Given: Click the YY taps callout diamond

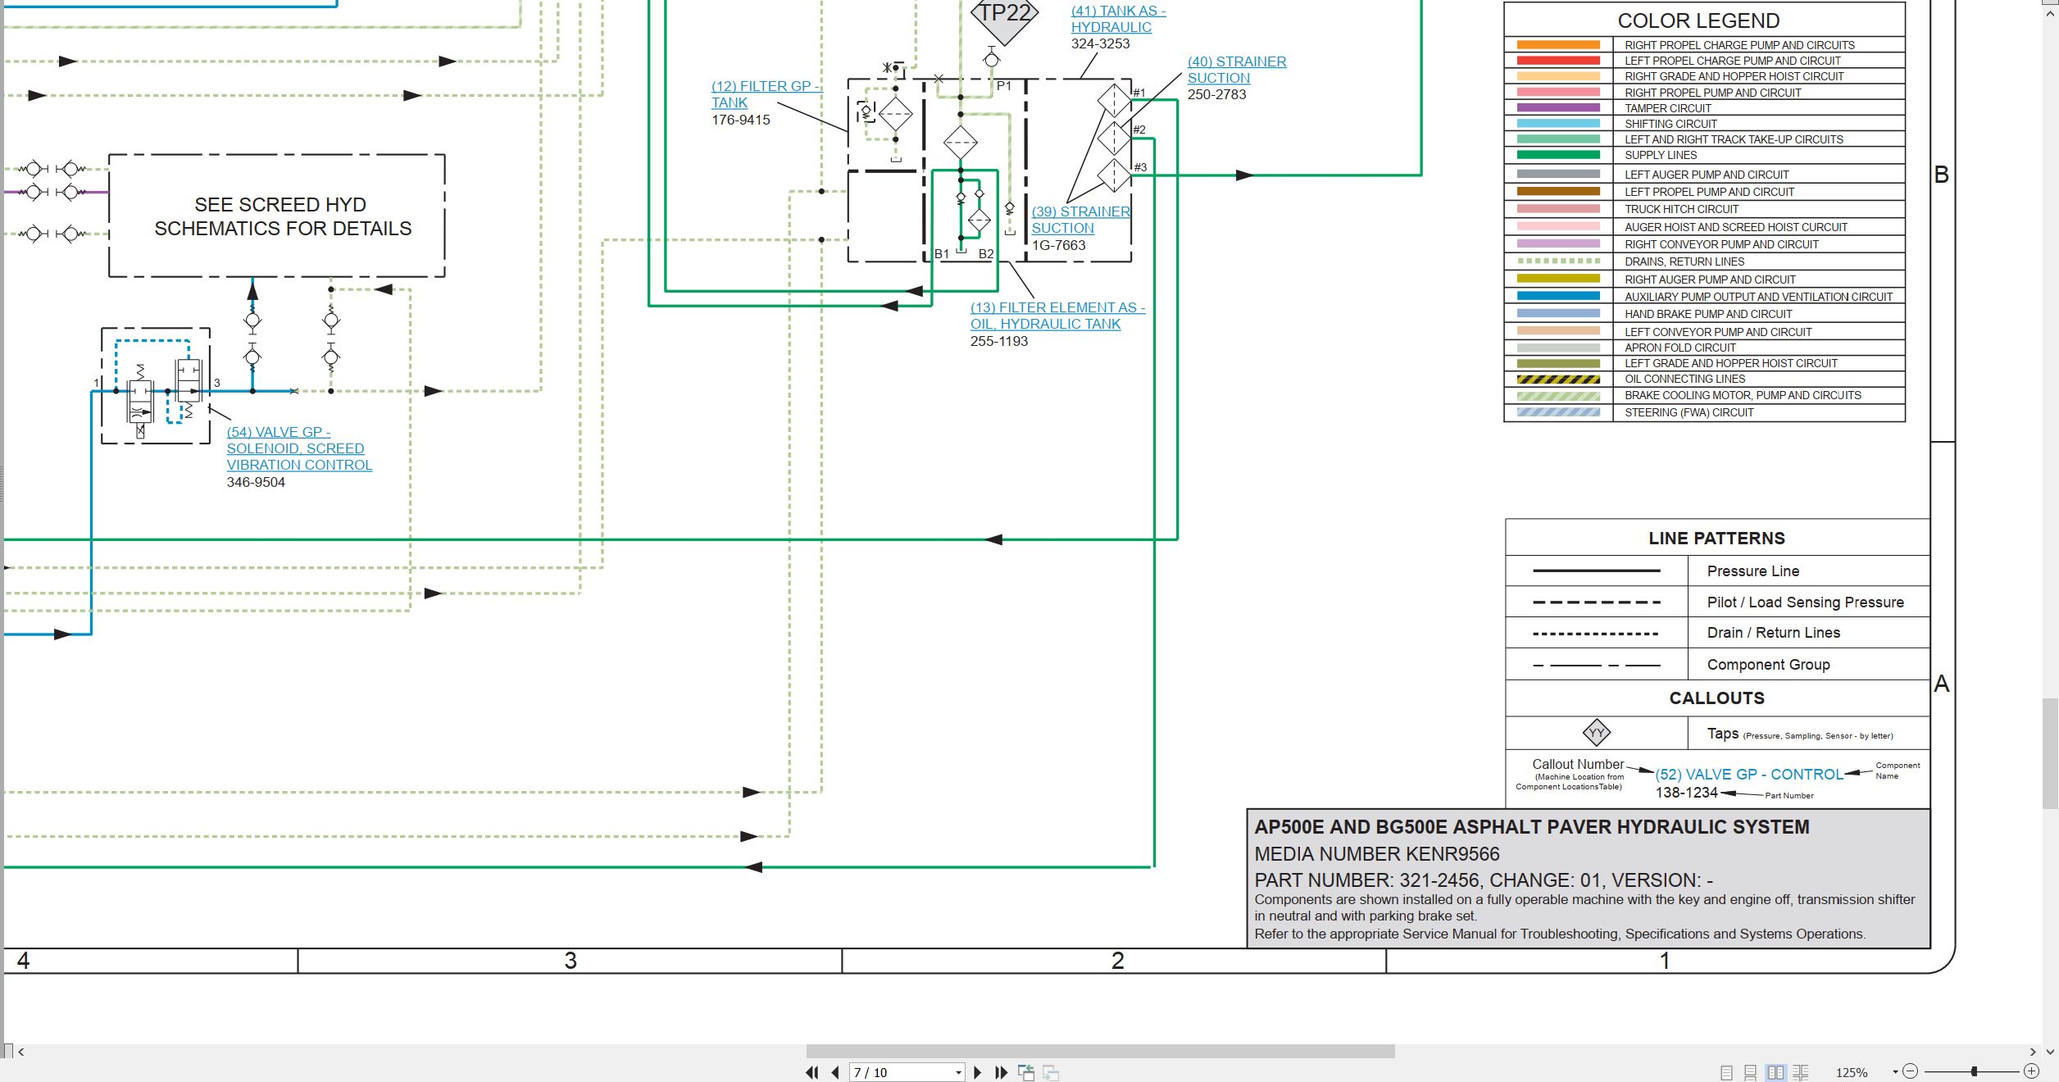Looking at the screenshot, I should (x=1596, y=732).
